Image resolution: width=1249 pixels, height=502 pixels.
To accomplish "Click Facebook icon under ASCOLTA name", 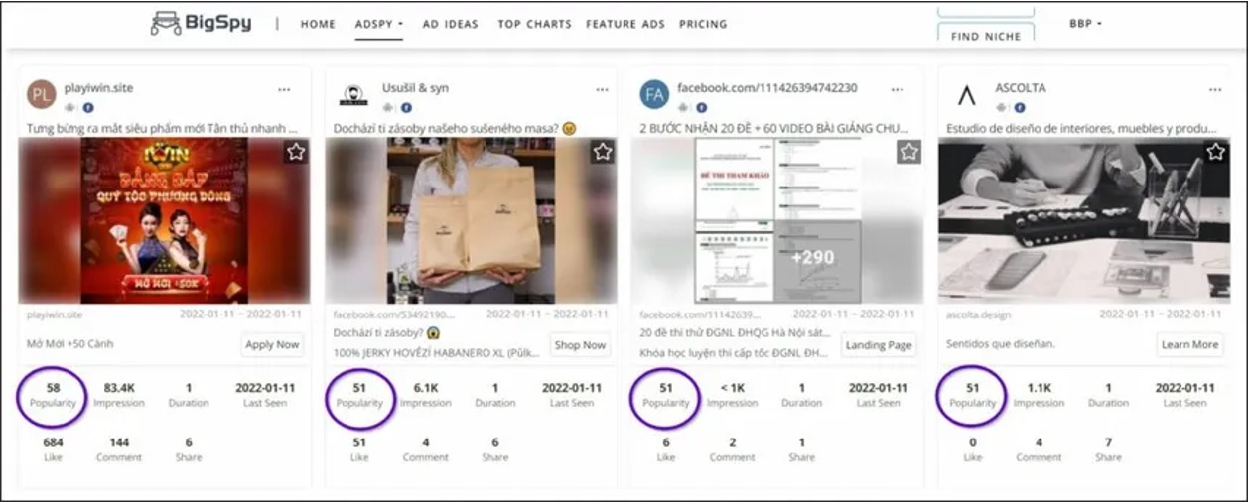I will pyautogui.click(x=1019, y=107).
